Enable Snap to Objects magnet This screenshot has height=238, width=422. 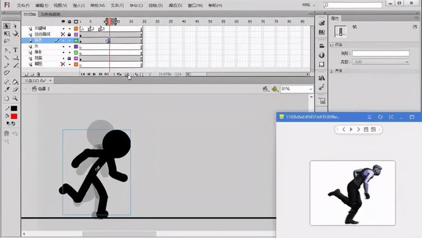point(7,133)
